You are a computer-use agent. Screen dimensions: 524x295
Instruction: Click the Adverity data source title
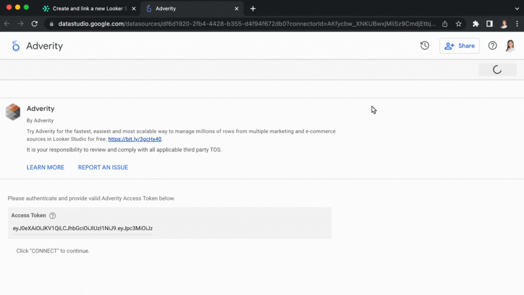point(45,46)
